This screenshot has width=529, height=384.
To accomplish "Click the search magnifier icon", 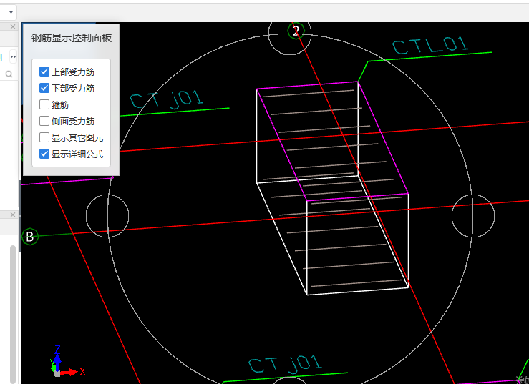I will pyautogui.click(x=9, y=74).
